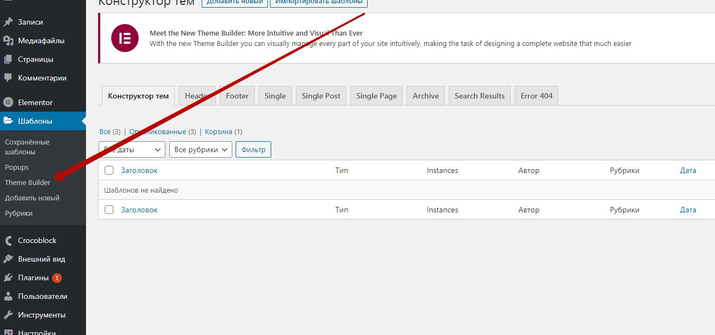715x335 pixels.
Task: Click the round Elementor logo in the notice banner
Action: pyautogui.click(x=125, y=38)
